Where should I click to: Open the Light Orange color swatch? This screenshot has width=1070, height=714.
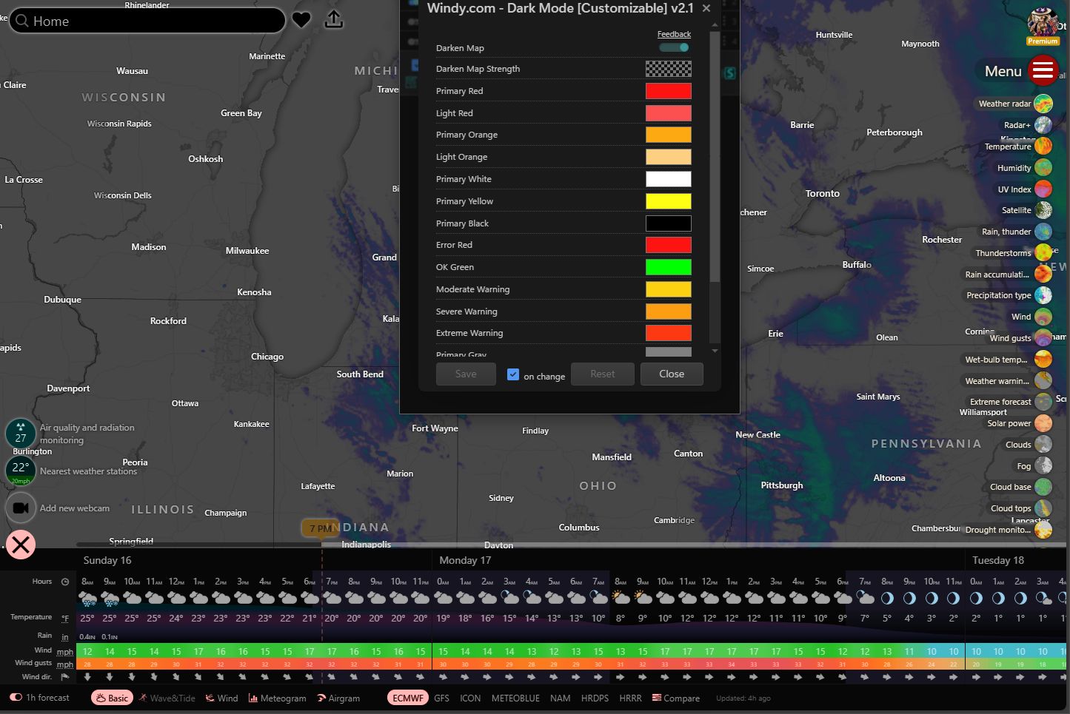point(669,157)
